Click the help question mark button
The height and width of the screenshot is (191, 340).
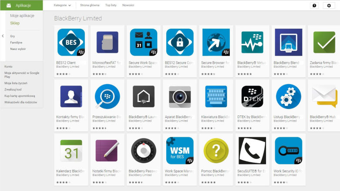coord(314,5)
